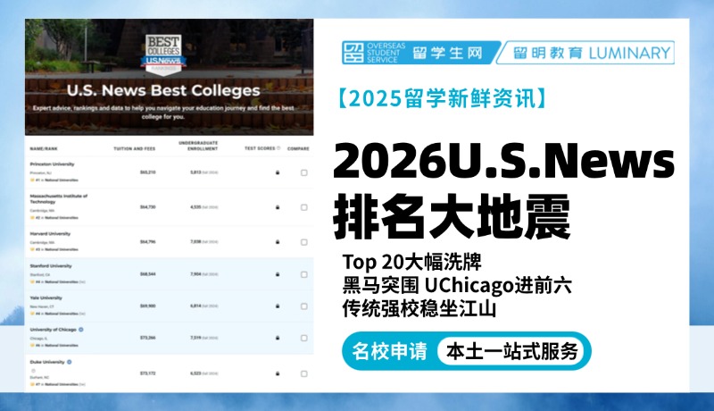Click Duke's $73,172 tuition value
This screenshot has width=714, height=411.
pyautogui.click(x=147, y=373)
